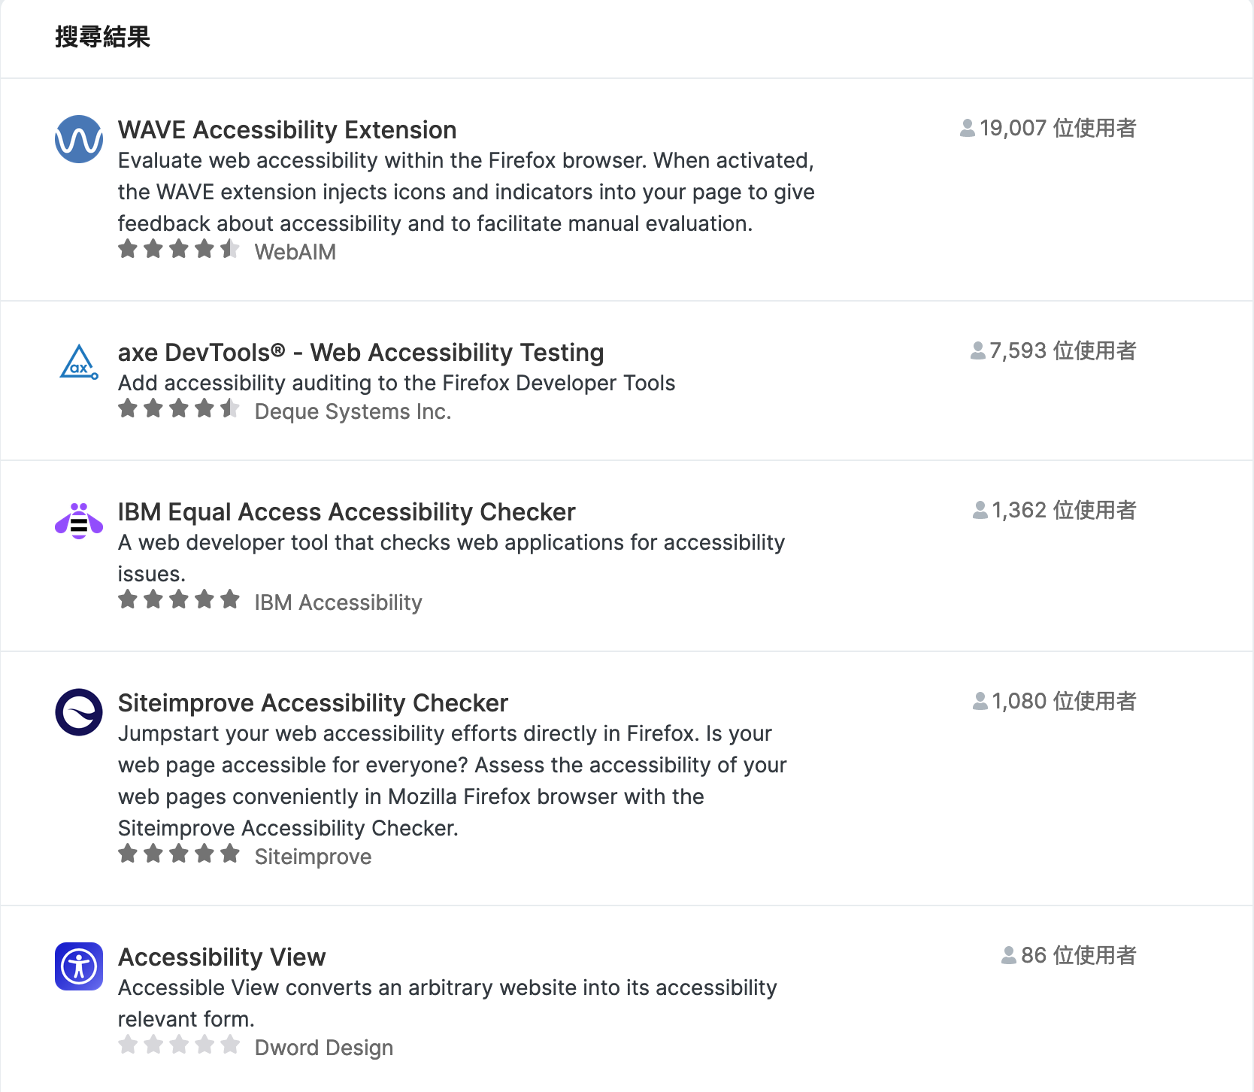Click the axe DevTools star rating
The height and width of the screenshot is (1092, 1254).
pos(179,408)
